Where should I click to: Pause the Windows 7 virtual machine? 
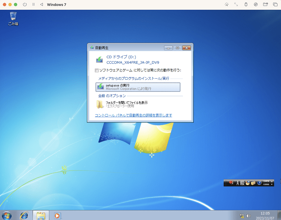click(x=33, y=5)
